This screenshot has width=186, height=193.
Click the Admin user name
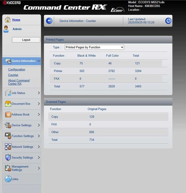(17, 29)
